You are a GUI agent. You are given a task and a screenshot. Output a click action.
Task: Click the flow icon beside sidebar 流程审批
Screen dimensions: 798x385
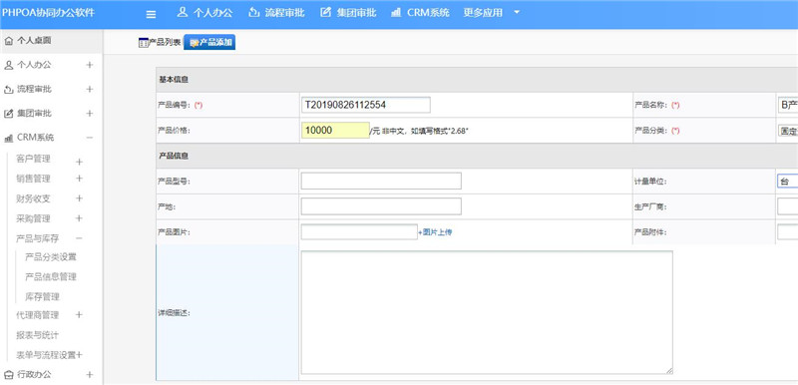pyautogui.click(x=9, y=90)
